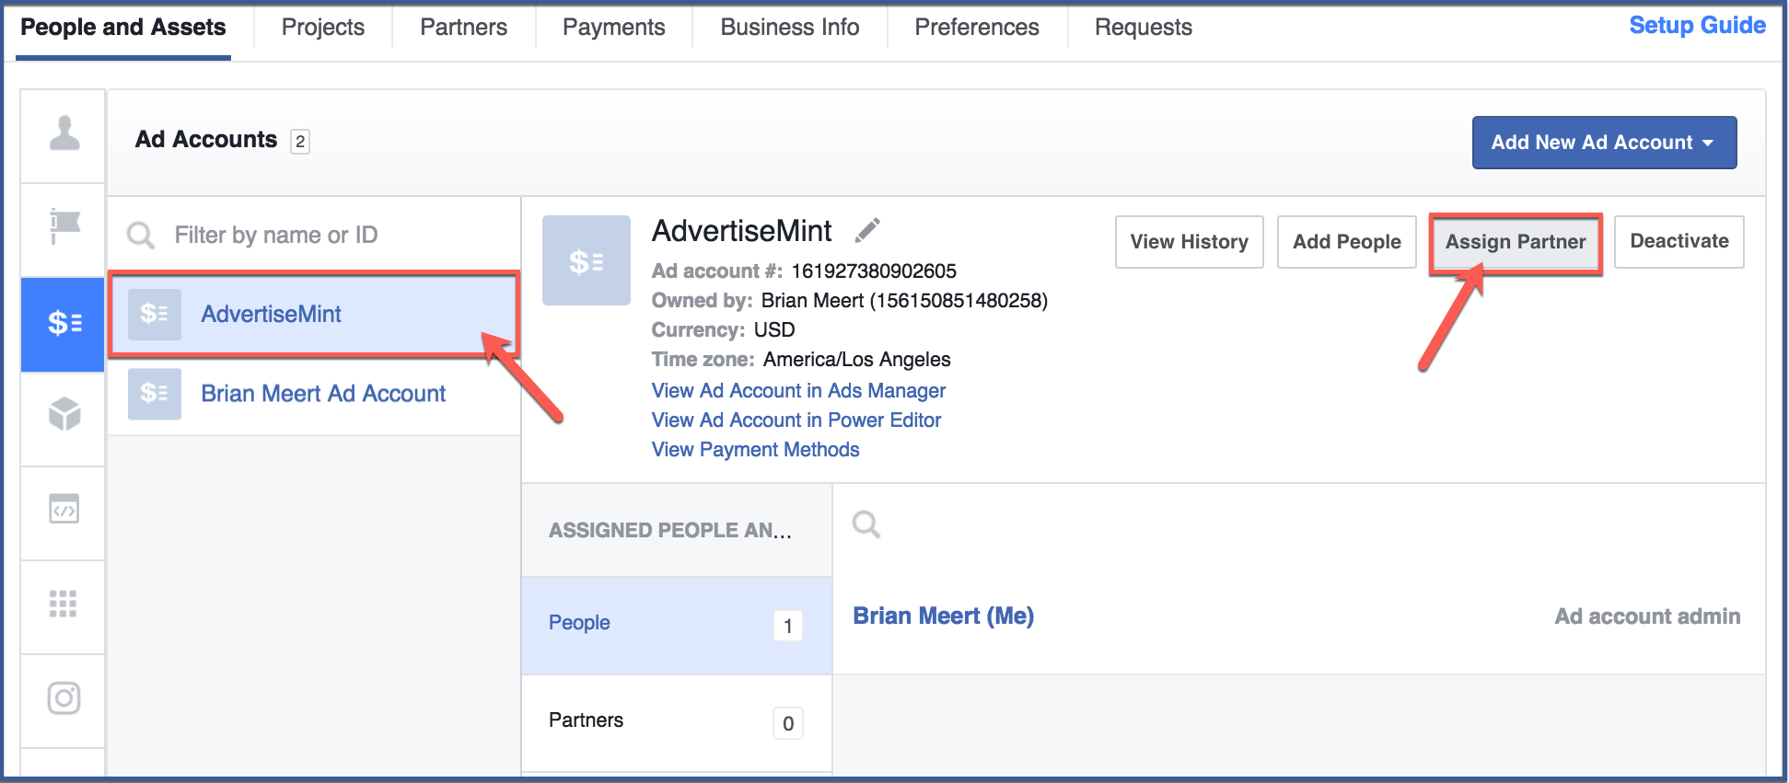1789x783 pixels.
Task: Open the Apps grid icon section
Action: [64, 604]
